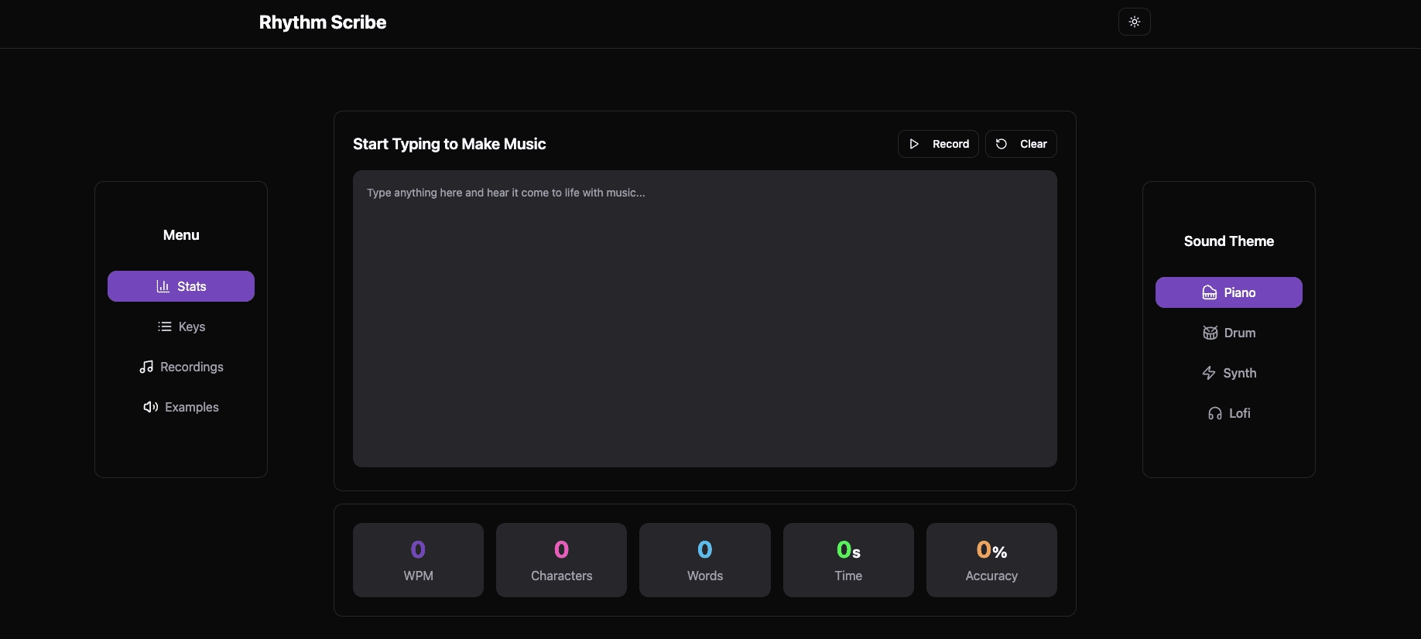Click the Lofi headphones icon
This screenshot has width=1421, height=639.
click(x=1215, y=413)
